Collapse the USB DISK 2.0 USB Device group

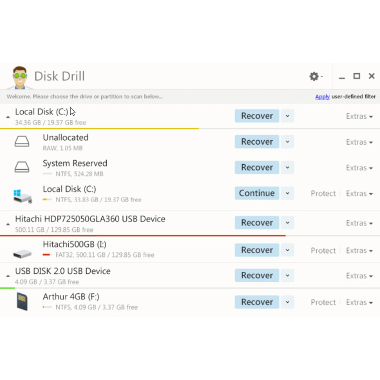pyautogui.click(x=8, y=276)
